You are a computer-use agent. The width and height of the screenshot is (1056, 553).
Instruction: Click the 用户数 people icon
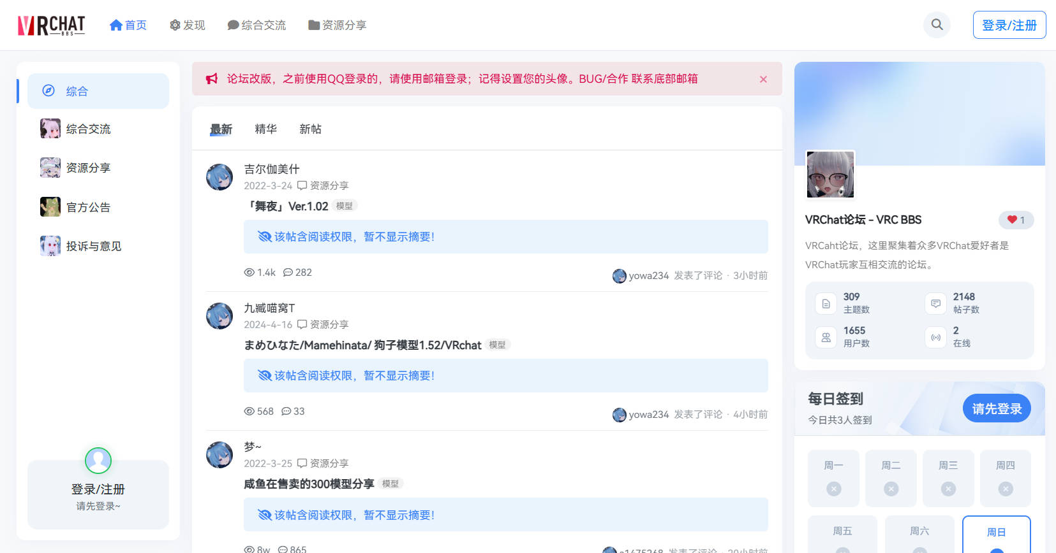tap(826, 337)
